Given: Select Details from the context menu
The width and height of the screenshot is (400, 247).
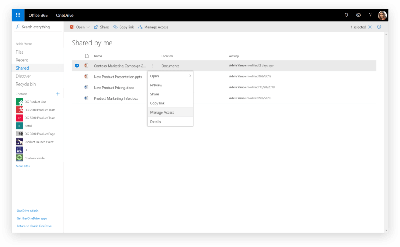Looking at the screenshot, I should point(170,122).
